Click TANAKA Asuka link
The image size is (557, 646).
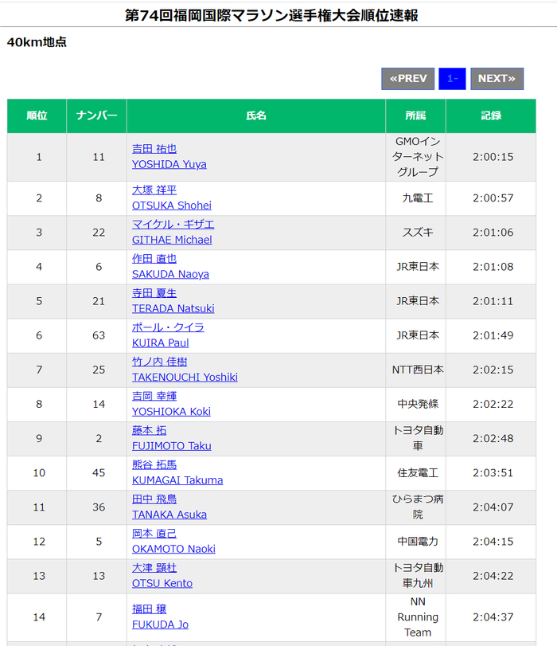pyautogui.click(x=169, y=514)
